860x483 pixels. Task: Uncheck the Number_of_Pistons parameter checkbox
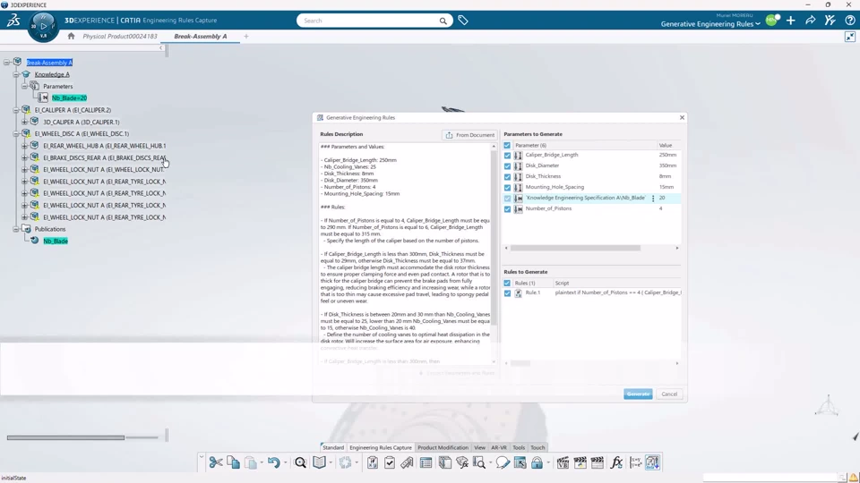point(507,209)
